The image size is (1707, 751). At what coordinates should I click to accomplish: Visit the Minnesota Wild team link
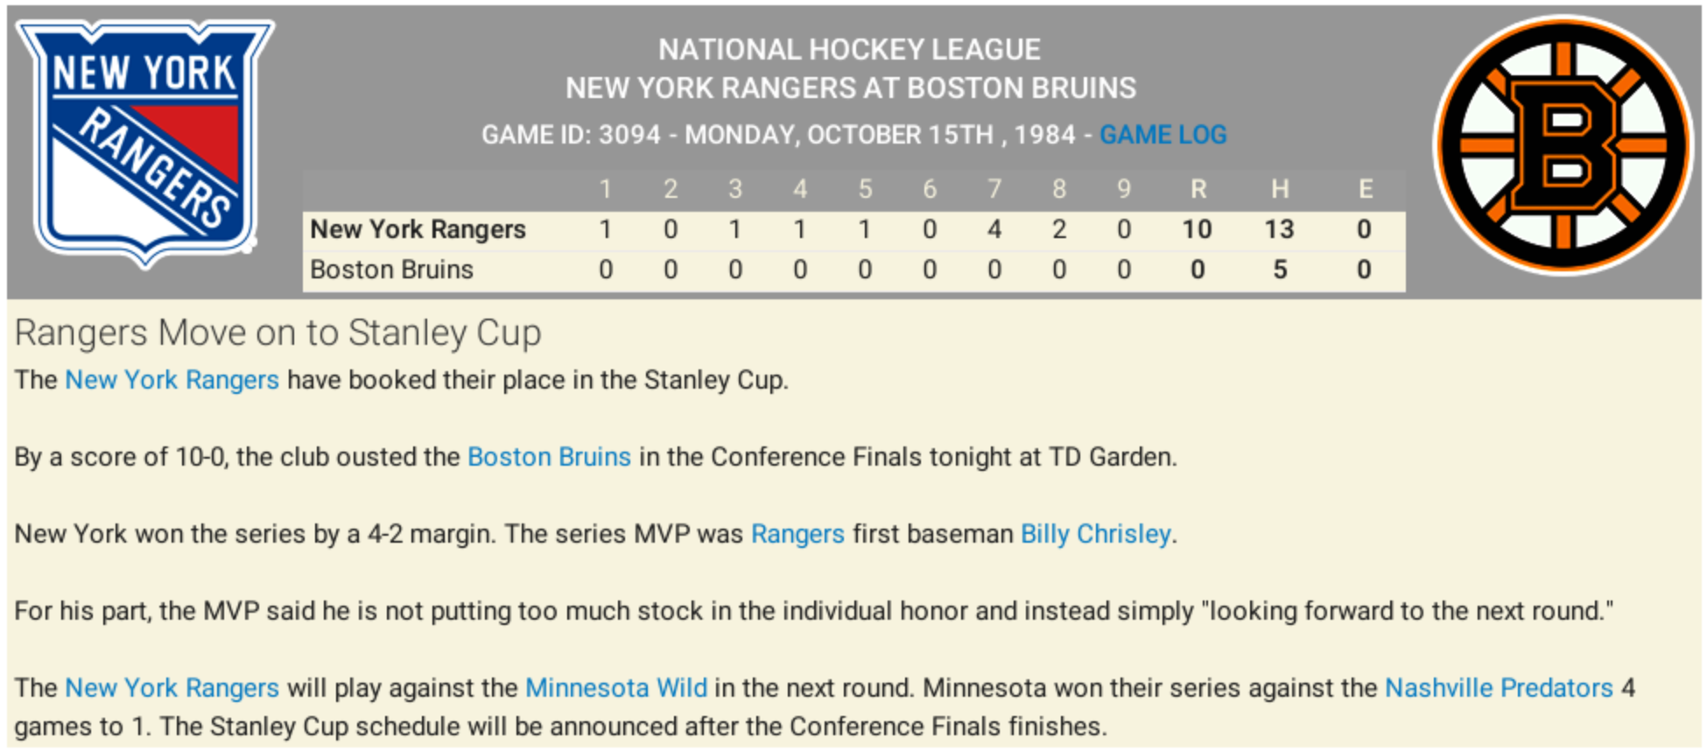click(x=615, y=688)
